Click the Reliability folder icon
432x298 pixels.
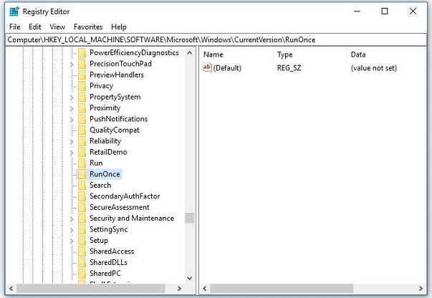tap(82, 140)
